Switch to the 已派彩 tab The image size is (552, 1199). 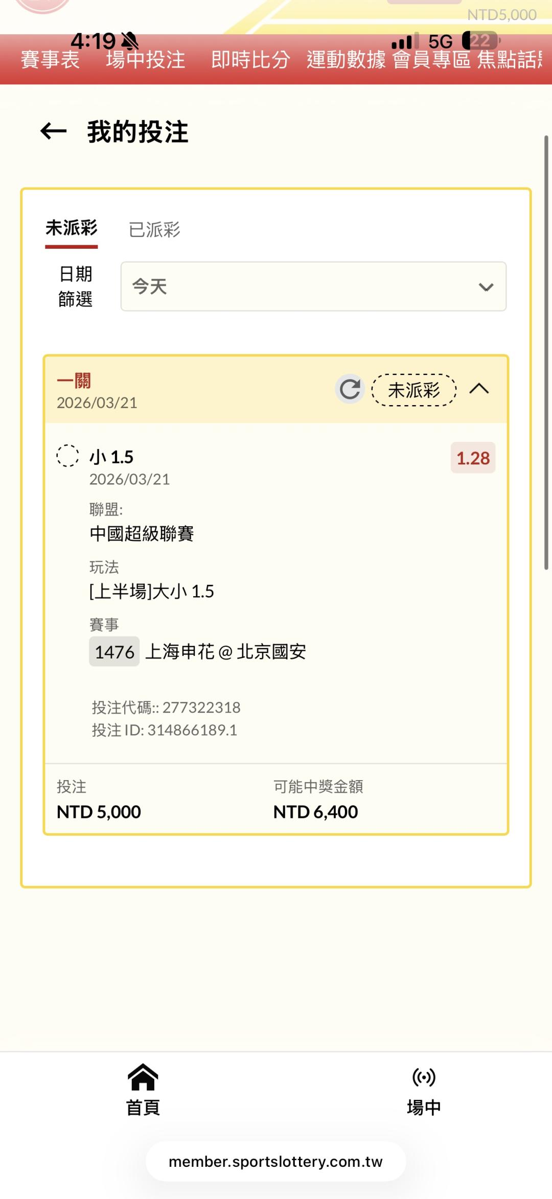tap(154, 230)
